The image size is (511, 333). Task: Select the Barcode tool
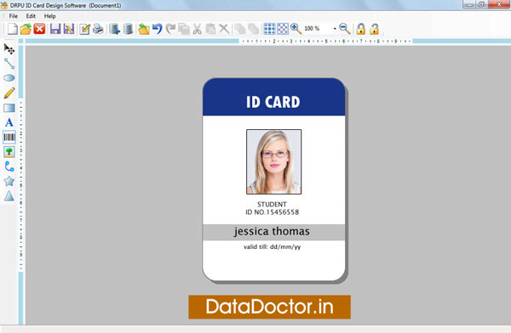9,138
